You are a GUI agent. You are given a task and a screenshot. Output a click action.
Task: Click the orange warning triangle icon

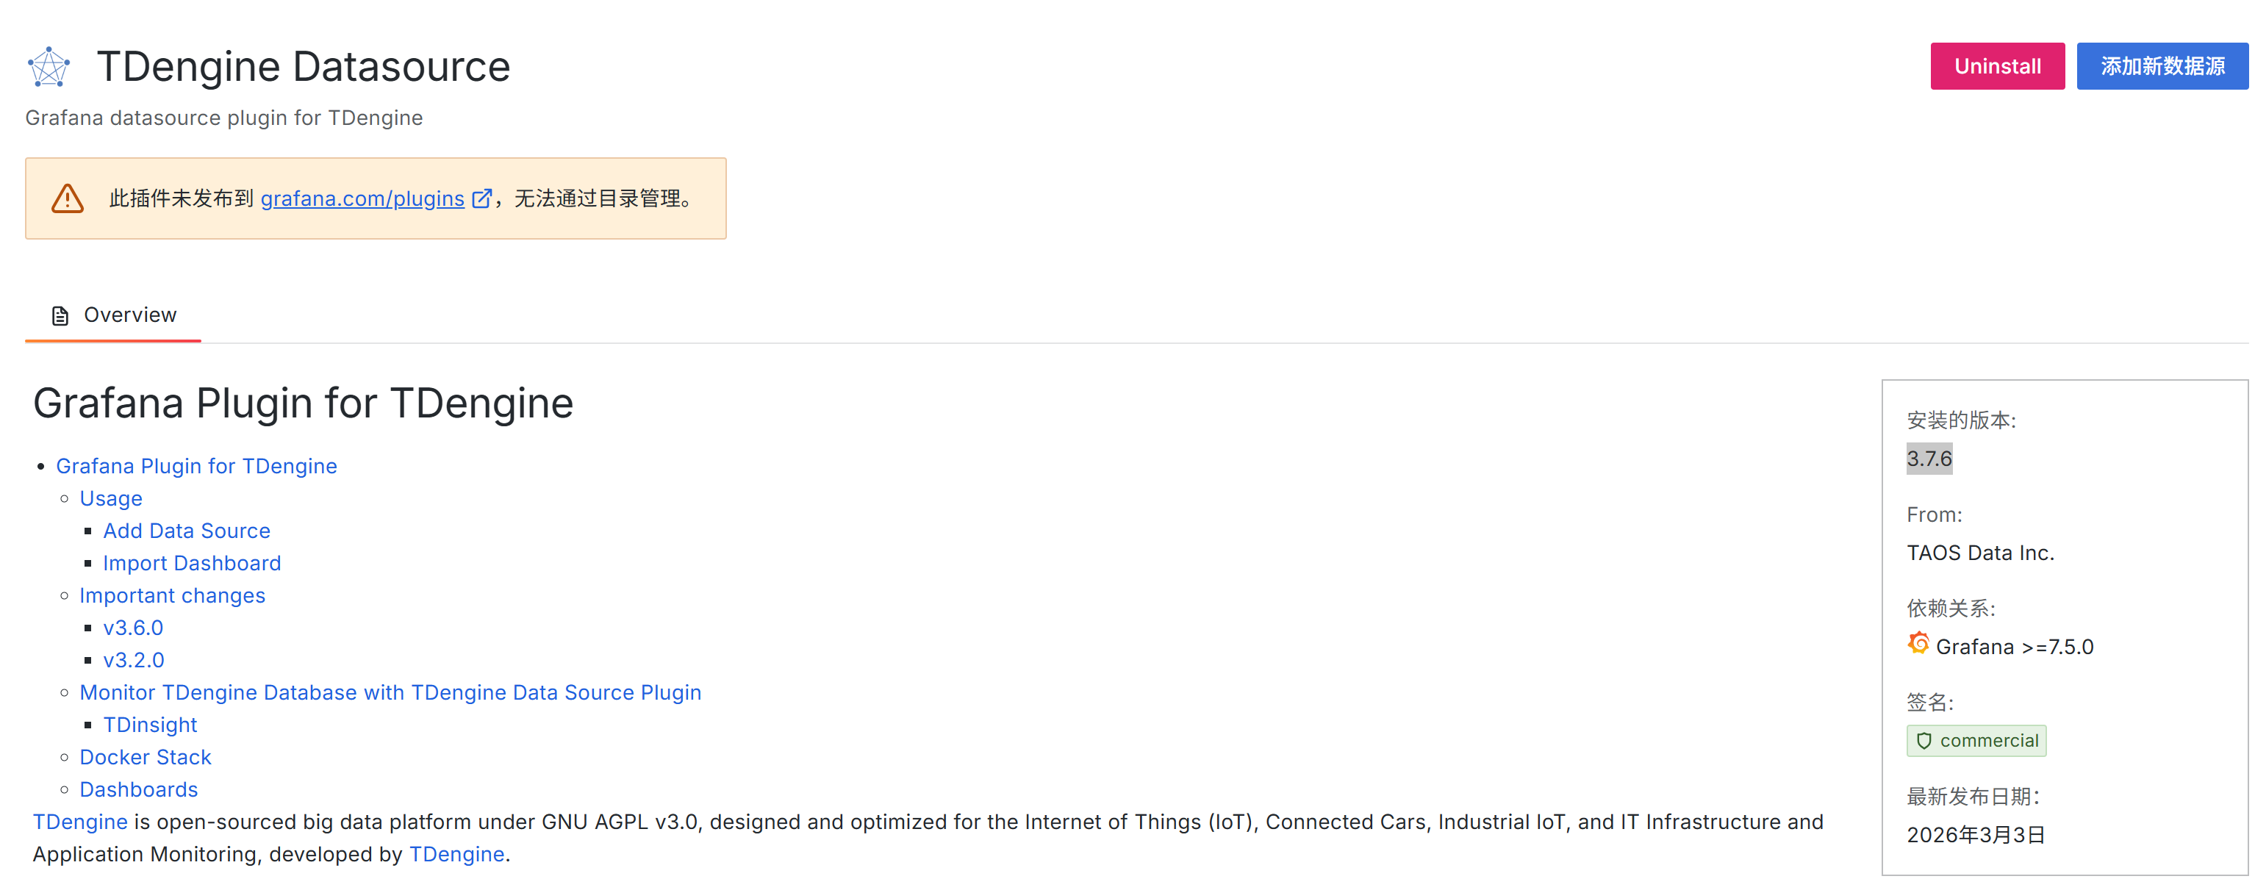click(x=68, y=198)
